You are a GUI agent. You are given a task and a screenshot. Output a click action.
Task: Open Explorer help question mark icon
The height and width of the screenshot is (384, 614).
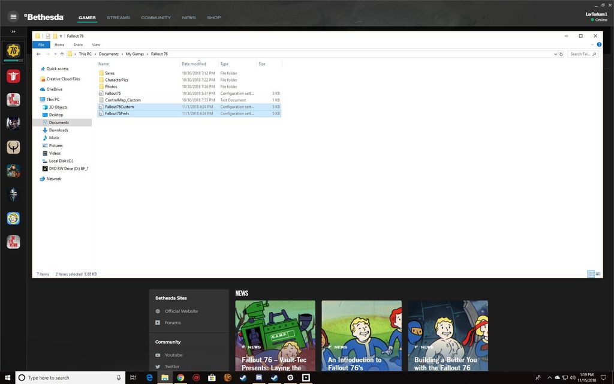599,44
